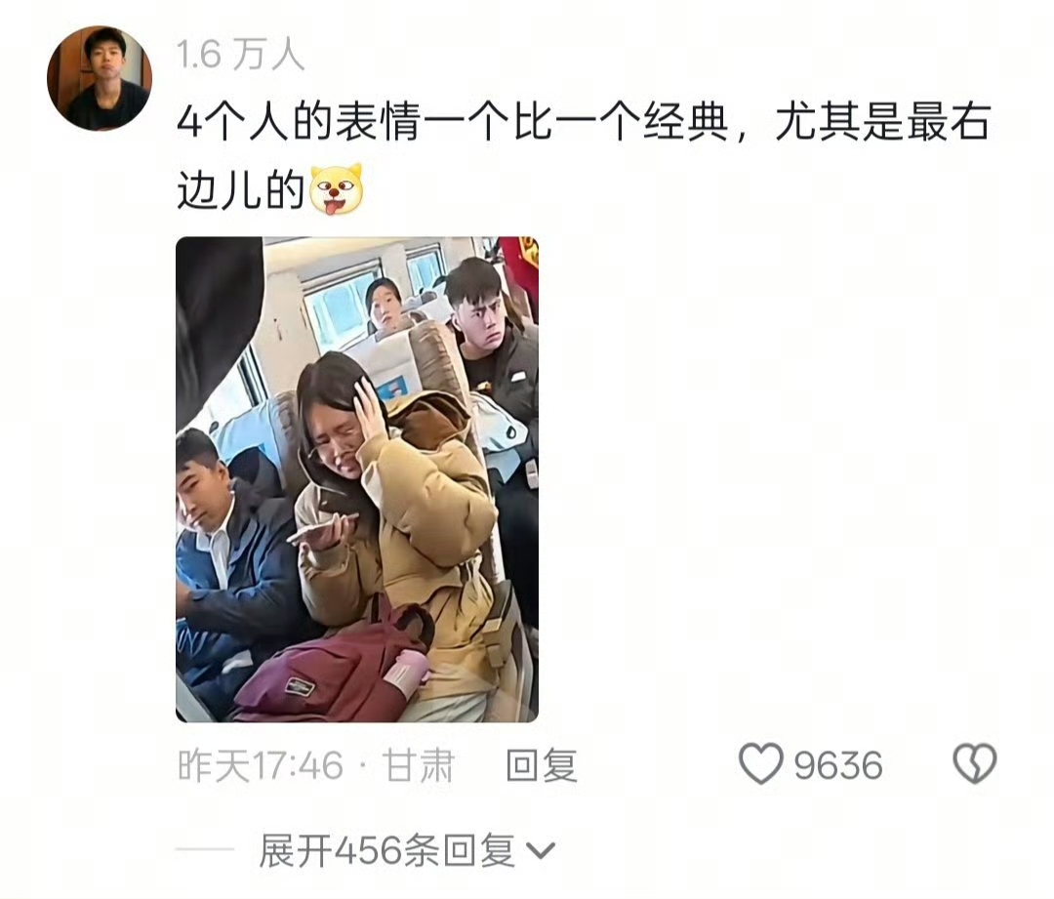
Task: Click the down chevron beside 展开456条回复
Action: click(x=541, y=850)
